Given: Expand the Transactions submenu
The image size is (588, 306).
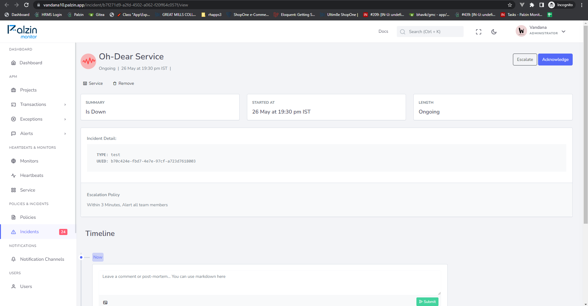Looking at the screenshot, I should pyautogui.click(x=65, y=105).
